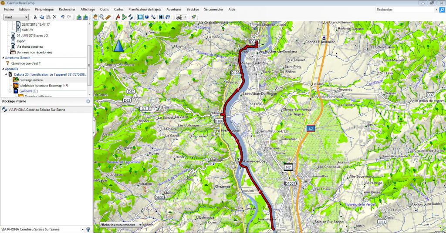The width and height of the screenshot is (446, 233).
Task: Select GARMIN (G:) drive entry
Action: coord(29,91)
